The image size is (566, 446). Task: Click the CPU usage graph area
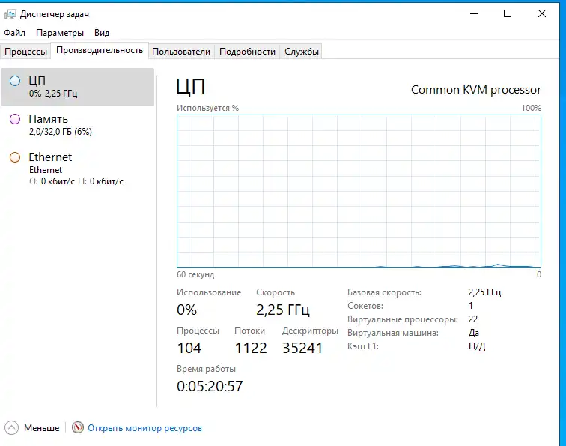(x=359, y=191)
